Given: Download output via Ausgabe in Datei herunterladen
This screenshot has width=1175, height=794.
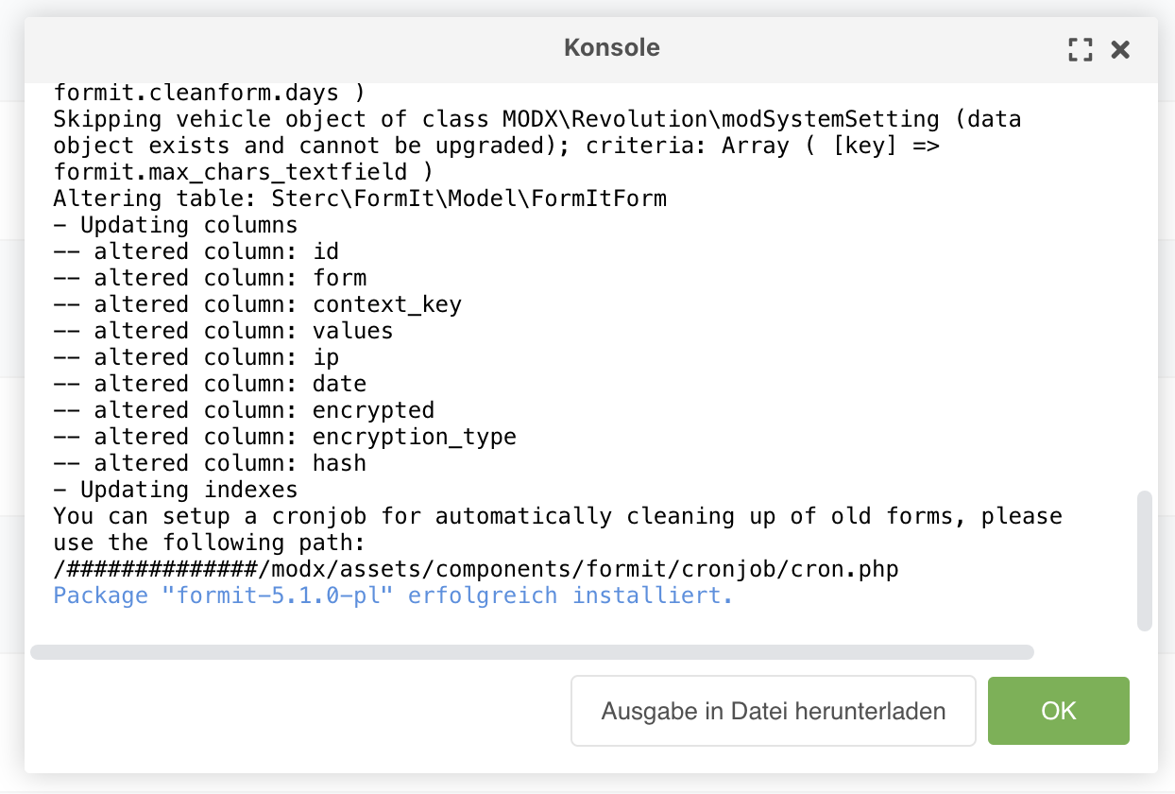Looking at the screenshot, I should tap(774, 711).
